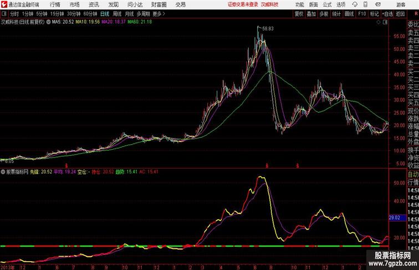Screen dimensions: 419x270
Task: Switch to the 5分钟 period tab
Action: 42,14
